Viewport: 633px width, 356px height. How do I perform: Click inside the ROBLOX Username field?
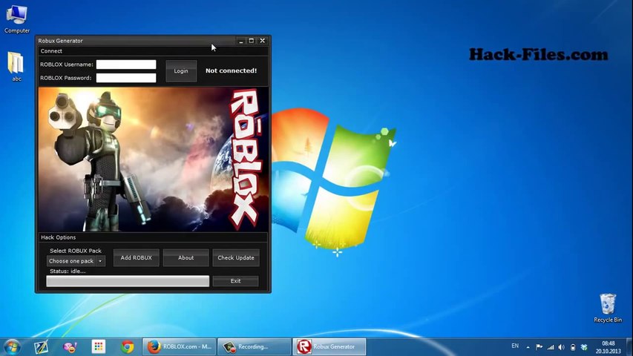[126, 65]
